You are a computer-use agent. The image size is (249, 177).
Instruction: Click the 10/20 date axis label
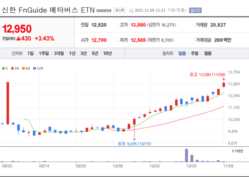[154, 166]
